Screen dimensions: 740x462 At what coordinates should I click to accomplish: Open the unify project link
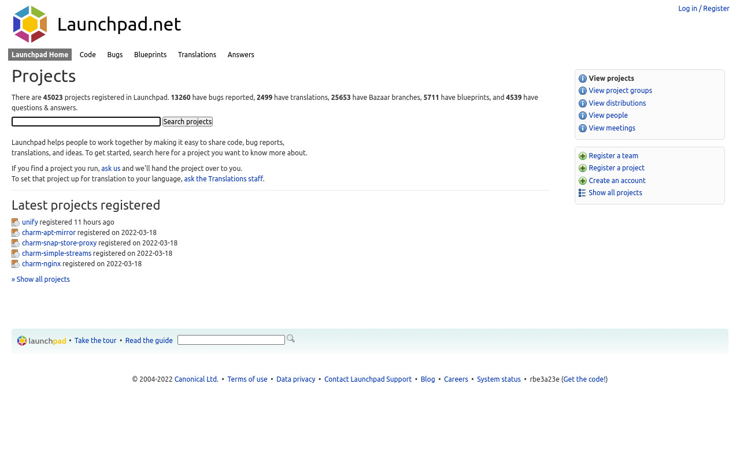(30, 222)
